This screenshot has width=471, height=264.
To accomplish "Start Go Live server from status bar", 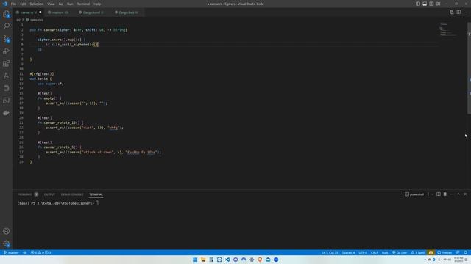I will click(x=399, y=252).
